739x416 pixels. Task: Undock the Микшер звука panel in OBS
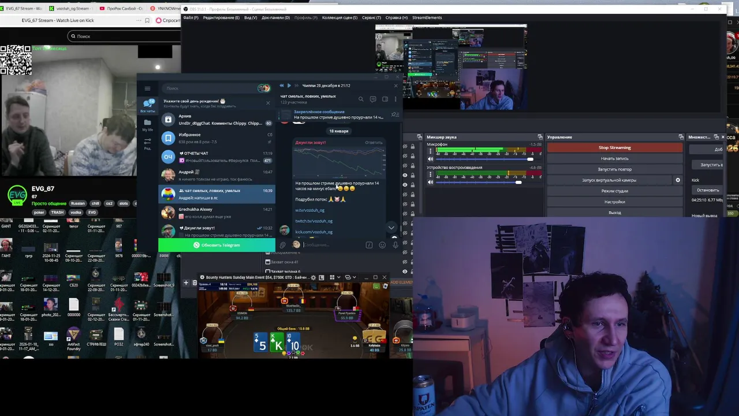[539, 137]
